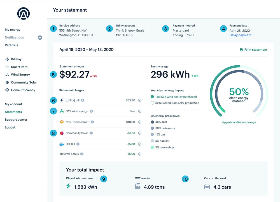280x202 pixels.
Task: Expand the [Utility] bill charge row
Action: pos(140,100)
